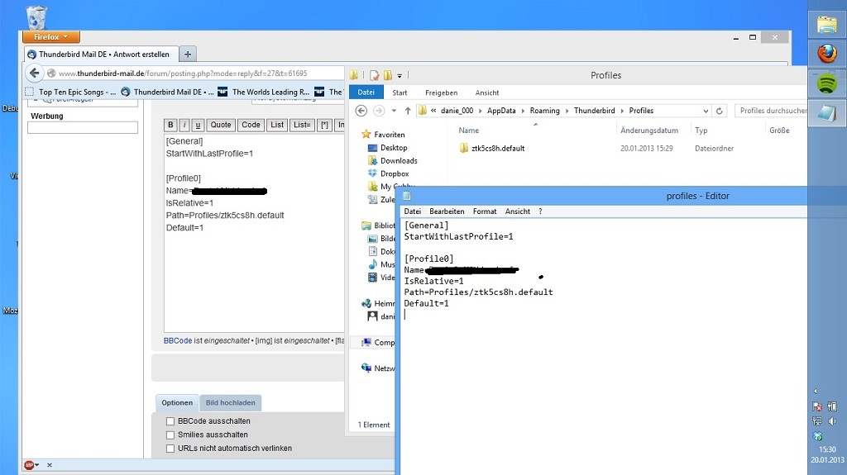847x475 pixels.
Task: Click the Firefox back arrow button
Action: click(x=35, y=74)
